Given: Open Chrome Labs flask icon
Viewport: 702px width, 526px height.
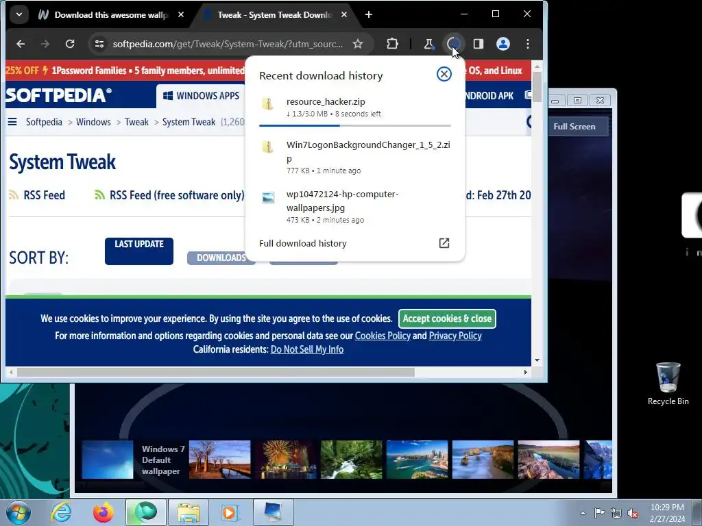Looking at the screenshot, I should (x=429, y=44).
